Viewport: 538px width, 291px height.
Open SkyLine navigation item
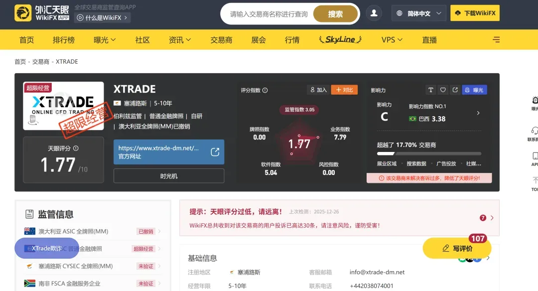340,39
